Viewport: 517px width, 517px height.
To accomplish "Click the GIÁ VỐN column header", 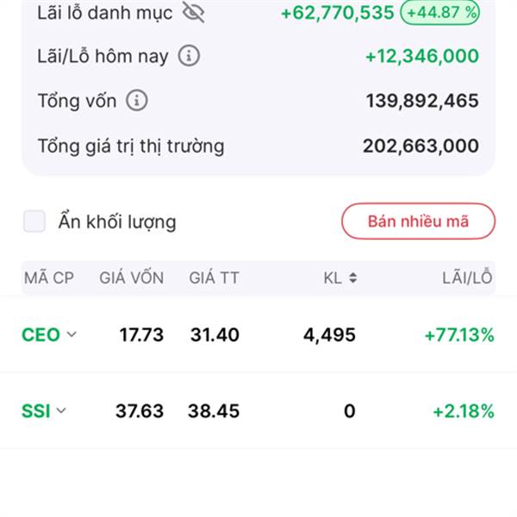I will coord(131,277).
